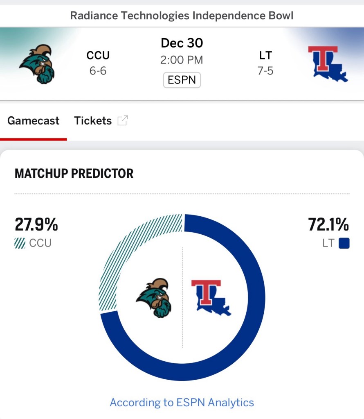Click the striped CCU legend icon
The height and width of the screenshot is (419, 364).
20,243
